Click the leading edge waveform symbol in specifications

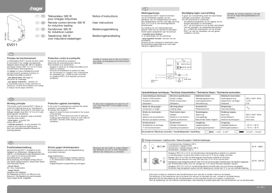tap(248, 108)
